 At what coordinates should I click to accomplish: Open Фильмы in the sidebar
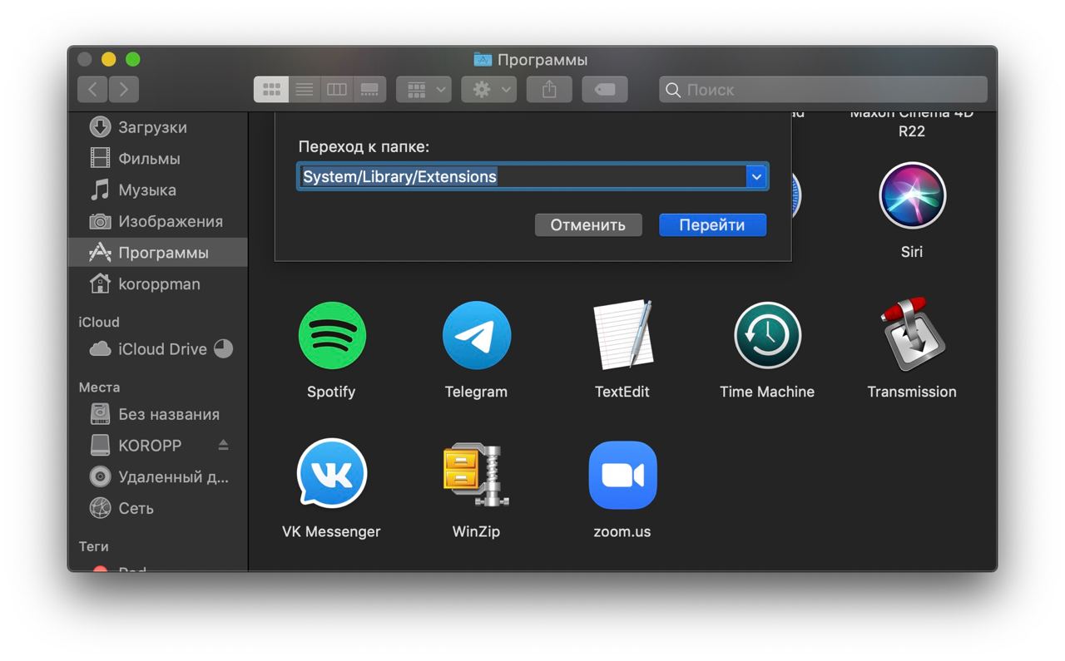(157, 159)
